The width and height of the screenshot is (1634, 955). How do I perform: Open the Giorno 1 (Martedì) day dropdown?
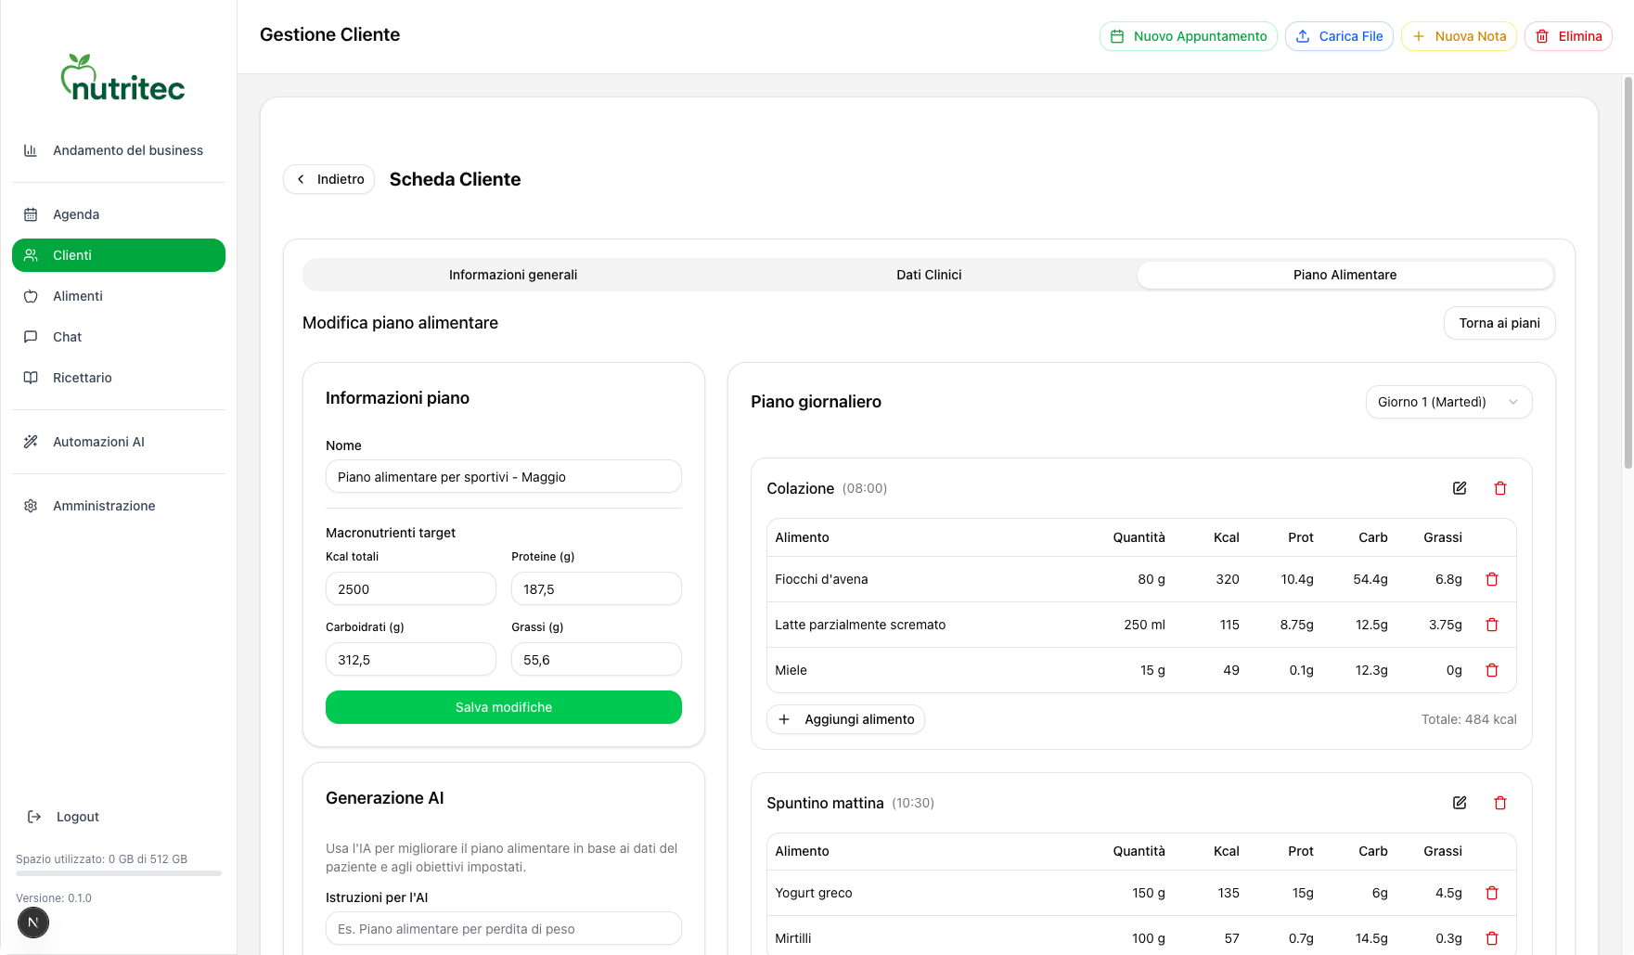click(1448, 402)
